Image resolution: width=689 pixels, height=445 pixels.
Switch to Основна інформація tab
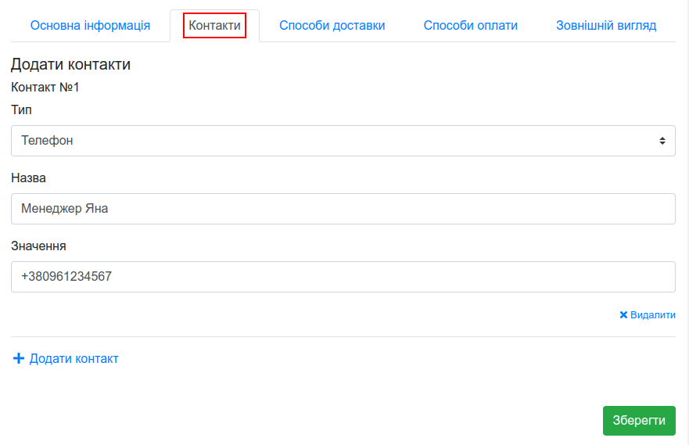click(x=90, y=26)
